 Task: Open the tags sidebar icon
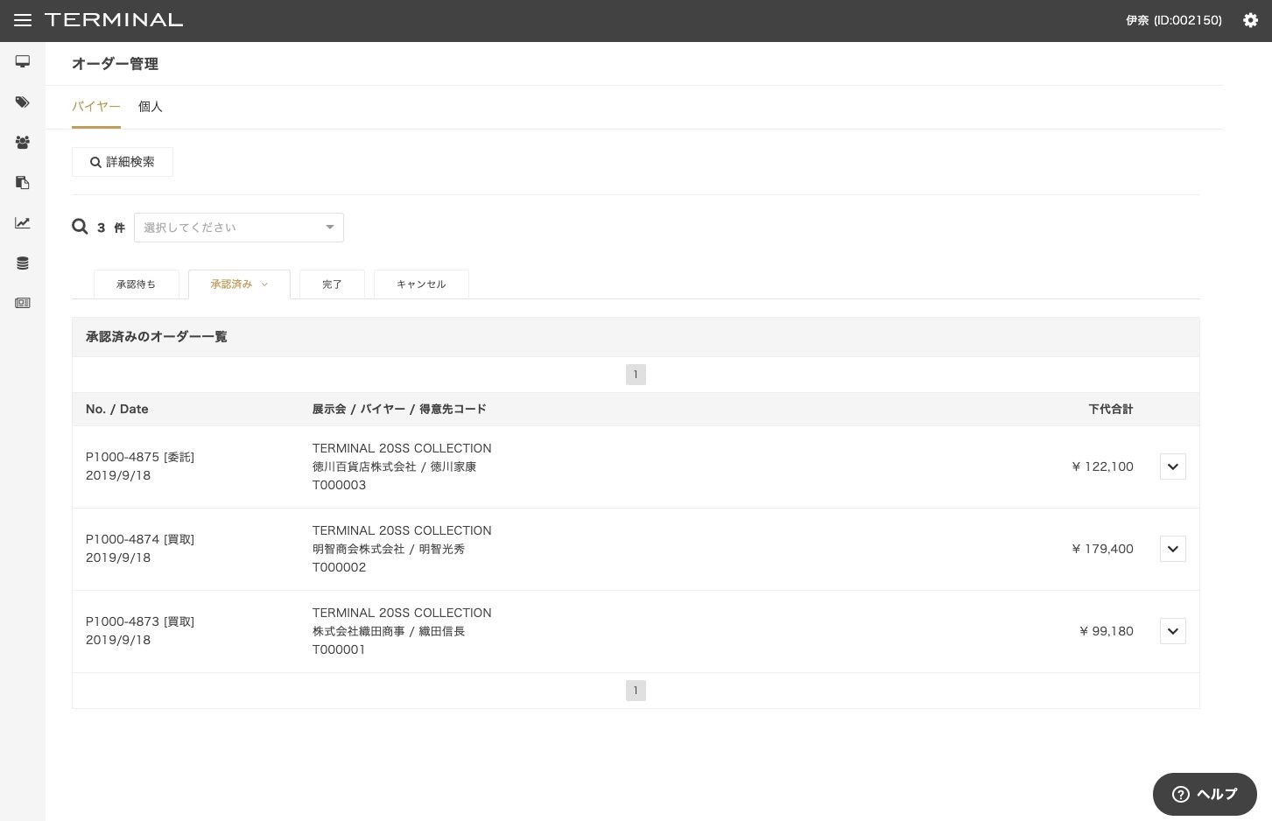23,102
